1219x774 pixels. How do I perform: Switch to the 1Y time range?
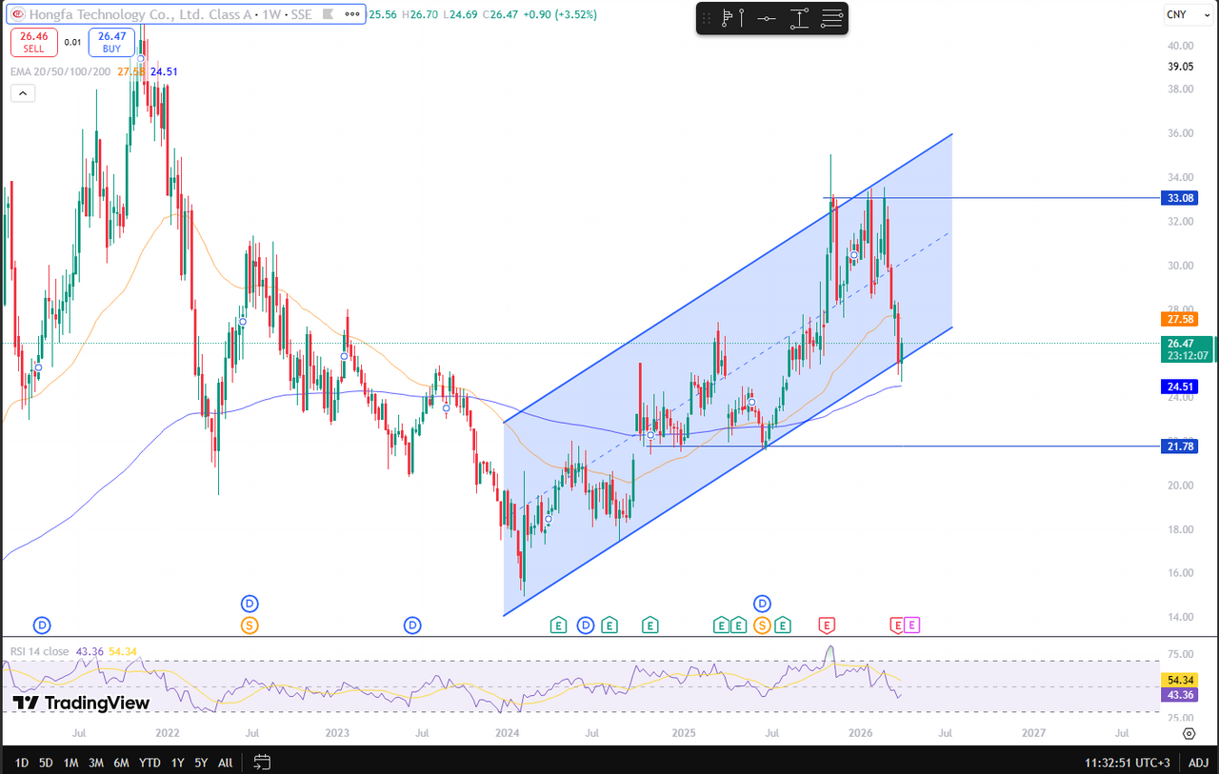pos(177,763)
